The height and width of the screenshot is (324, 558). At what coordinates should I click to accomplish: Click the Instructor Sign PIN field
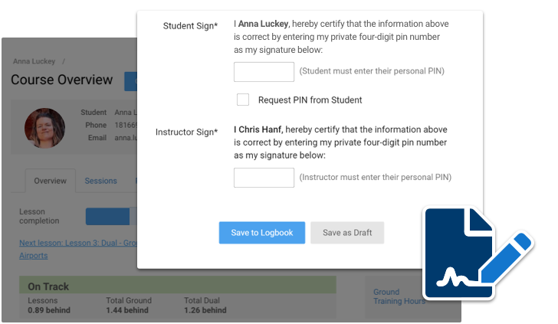[264, 178]
